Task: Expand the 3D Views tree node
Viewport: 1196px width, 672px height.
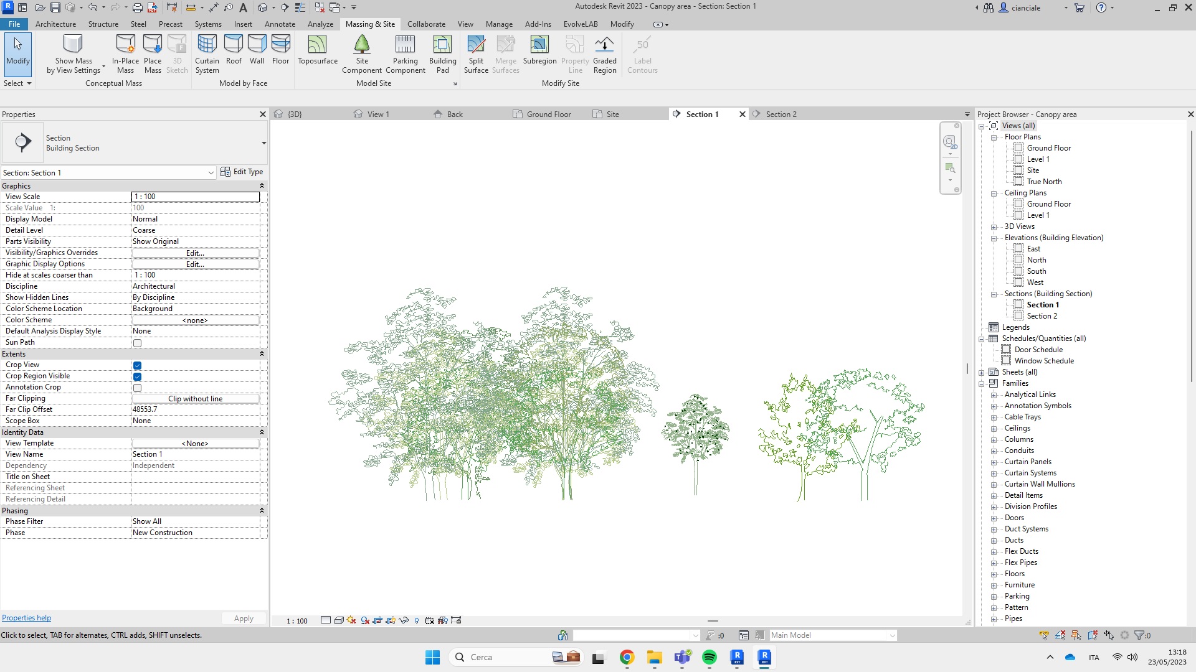Action: click(x=994, y=227)
